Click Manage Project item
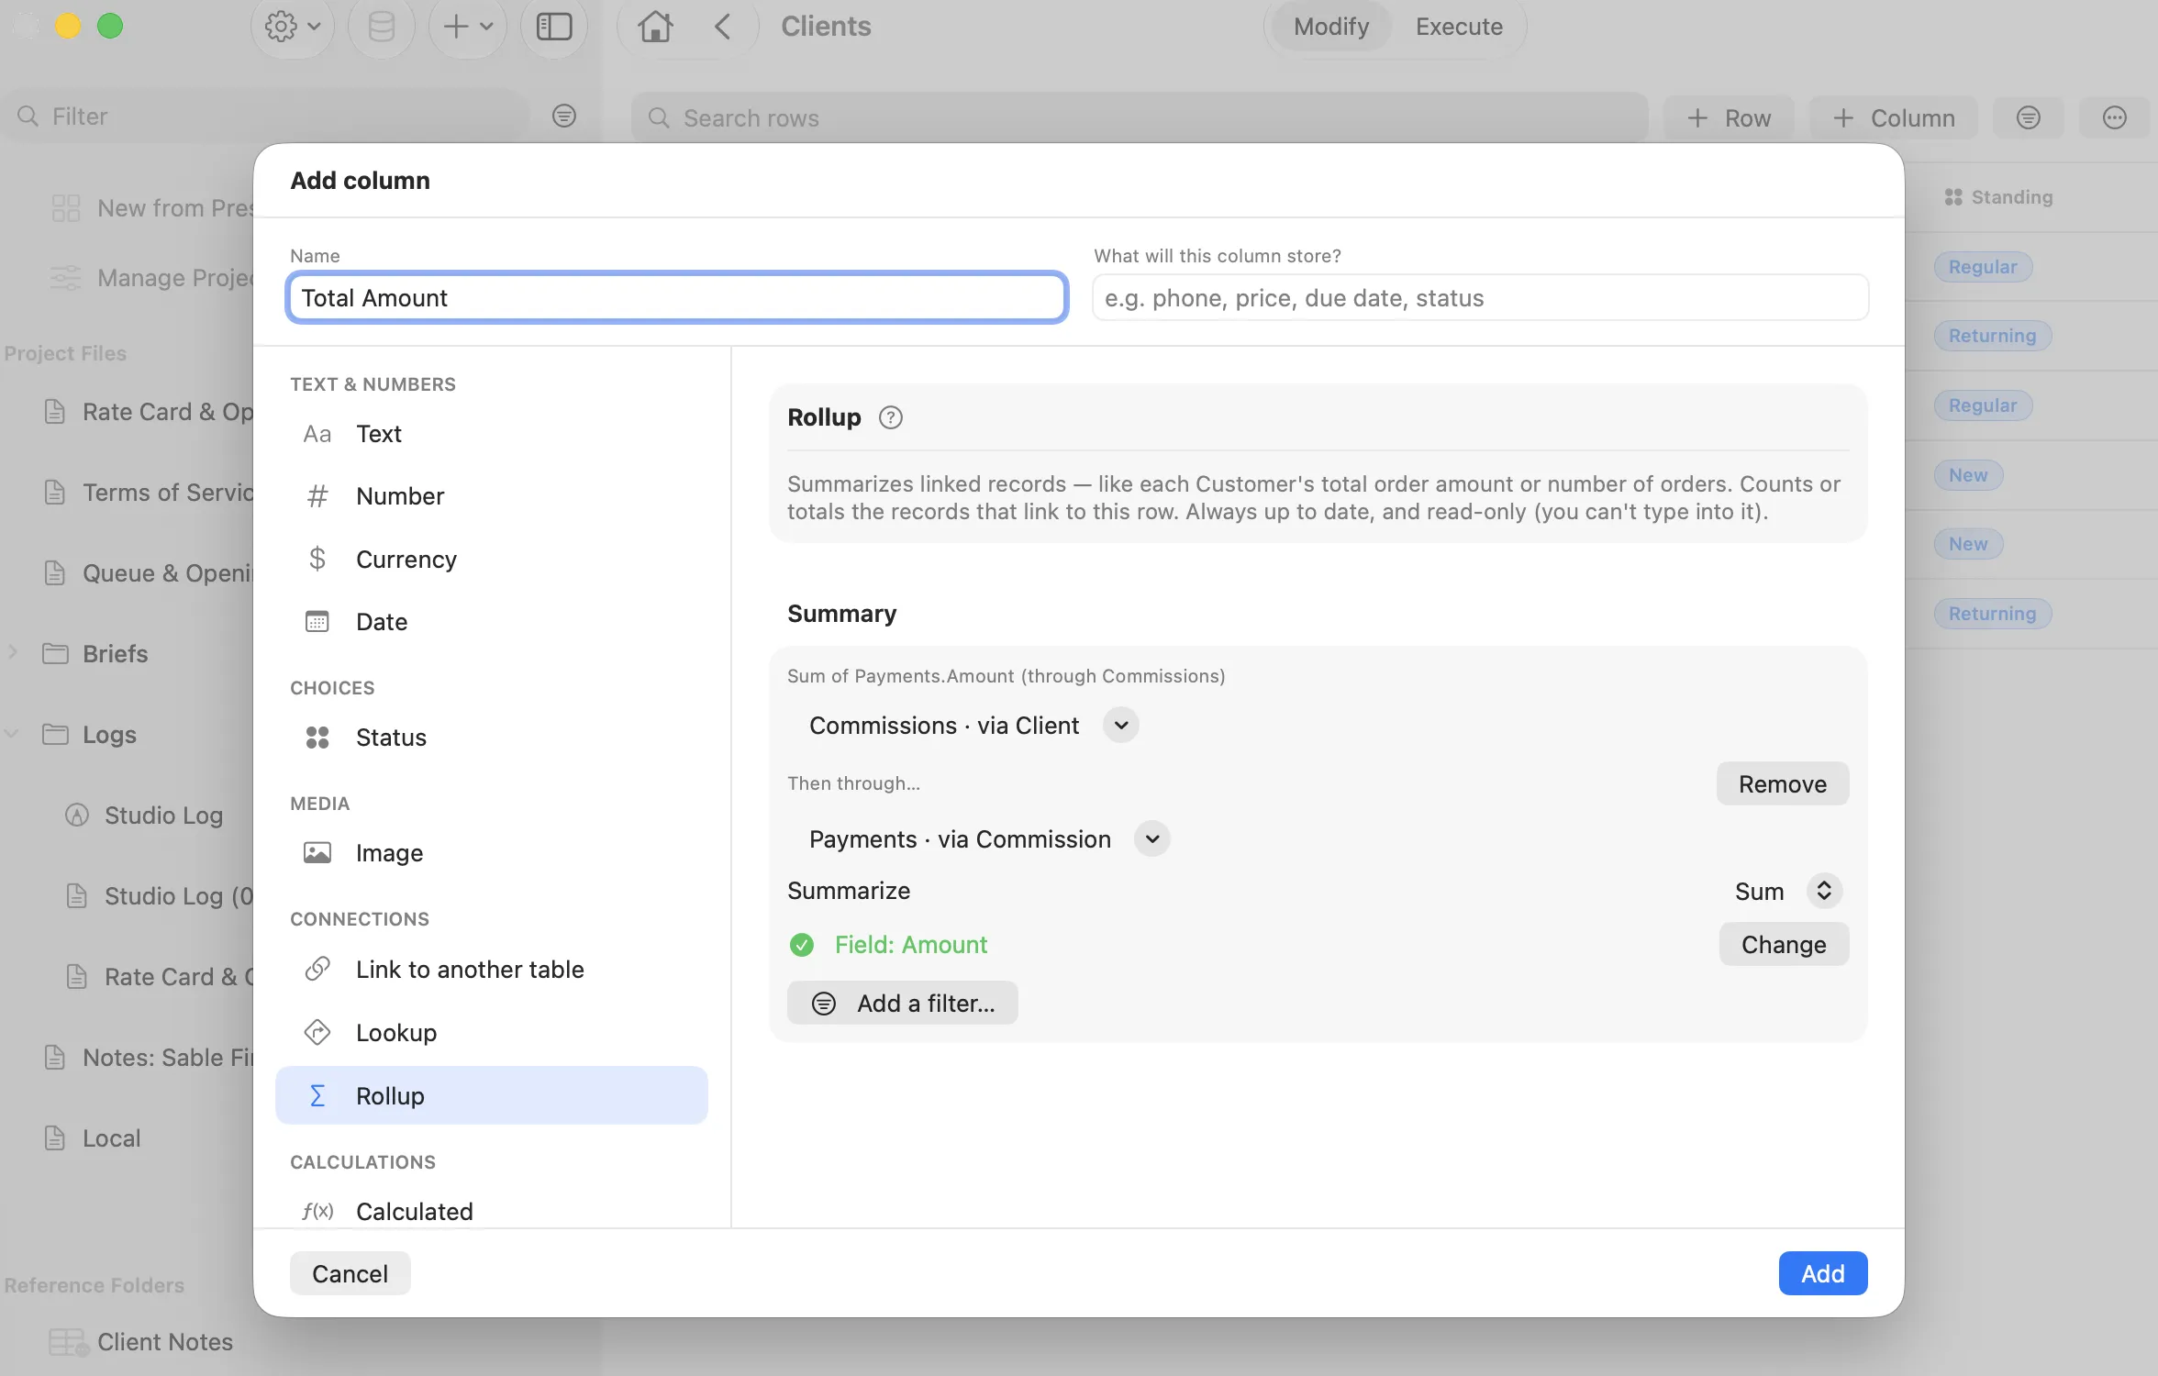The height and width of the screenshot is (1376, 2158). 152,277
